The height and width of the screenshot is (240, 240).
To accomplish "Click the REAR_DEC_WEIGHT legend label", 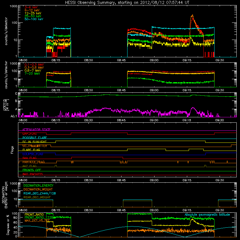I will click(37, 197).
